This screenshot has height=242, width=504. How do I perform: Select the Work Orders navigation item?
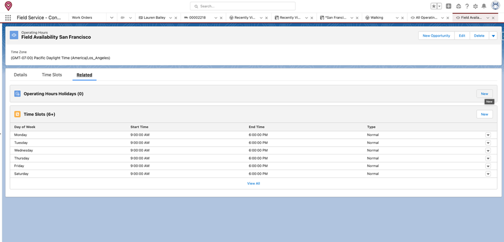coord(82,18)
